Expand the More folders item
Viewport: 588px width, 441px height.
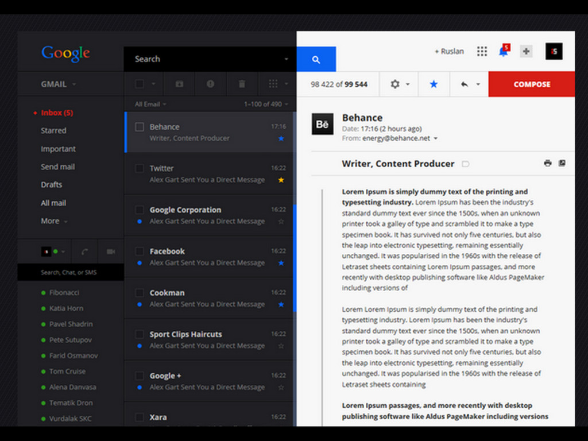(54, 221)
